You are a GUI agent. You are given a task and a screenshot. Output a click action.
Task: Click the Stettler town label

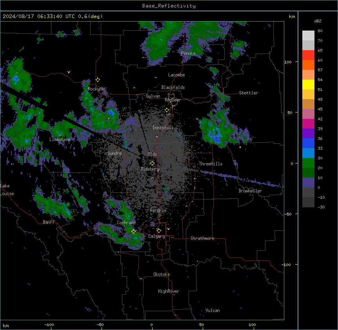(249, 93)
